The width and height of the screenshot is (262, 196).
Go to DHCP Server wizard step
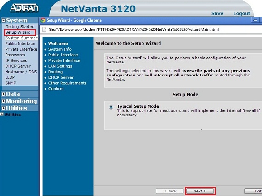click(x=61, y=77)
